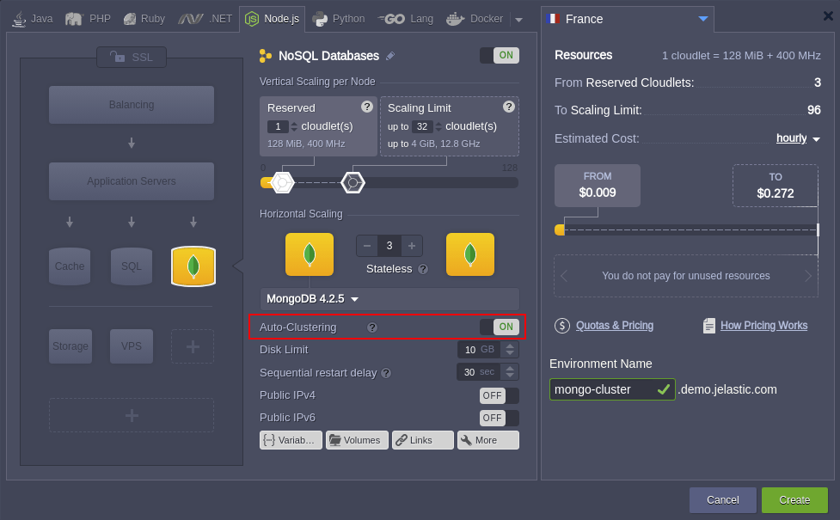Open the hourly cost period dropdown
Image resolution: width=840 pixels, height=520 pixels.
(798, 138)
